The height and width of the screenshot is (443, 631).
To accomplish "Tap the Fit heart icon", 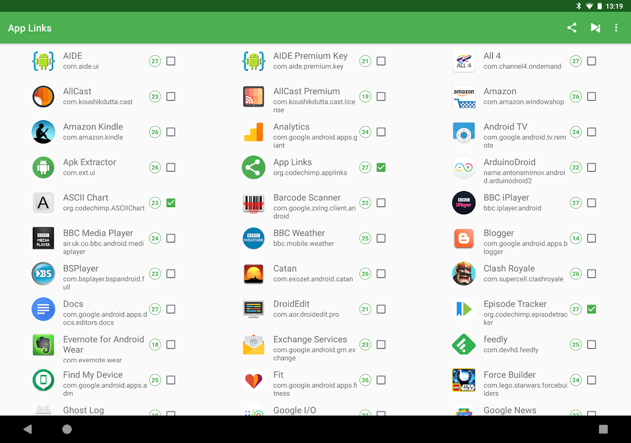I will (x=253, y=380).
